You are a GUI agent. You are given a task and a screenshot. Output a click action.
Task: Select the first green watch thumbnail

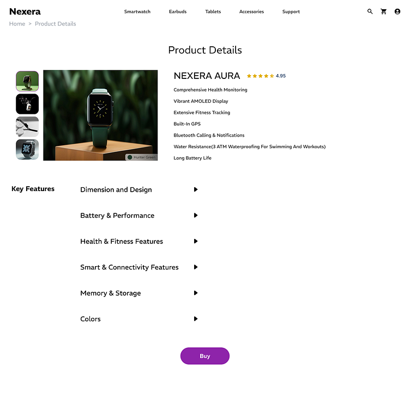(27, 81)
